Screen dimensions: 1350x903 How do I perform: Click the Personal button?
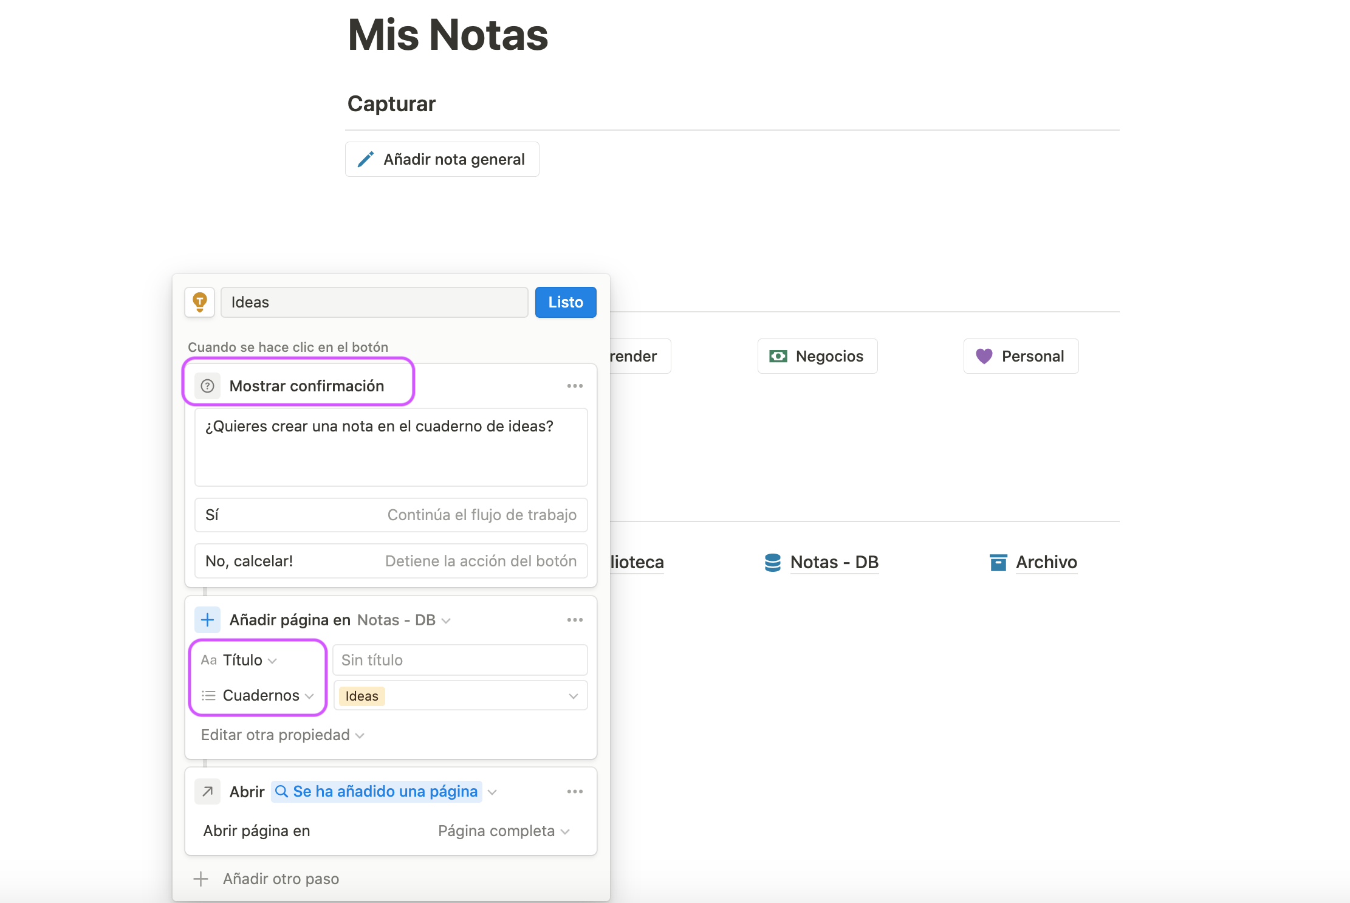(1021, 356)
